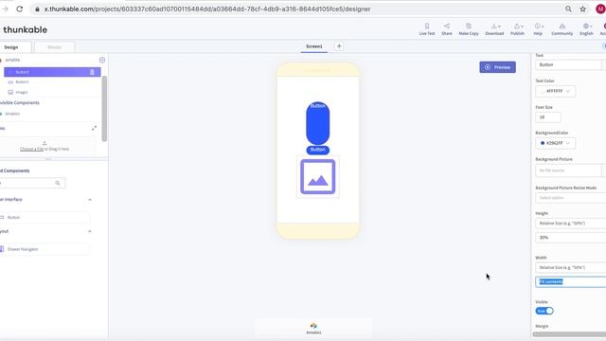Open the Download dropdown in the toolbar
606x341 pixels.
[x=494, y=29]
